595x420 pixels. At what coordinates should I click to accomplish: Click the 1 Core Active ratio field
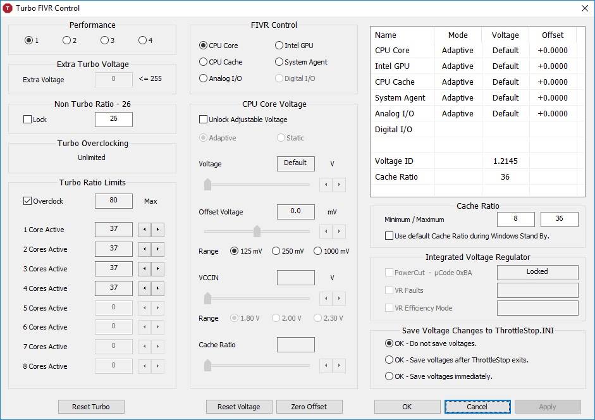click(x=113, y=230)
